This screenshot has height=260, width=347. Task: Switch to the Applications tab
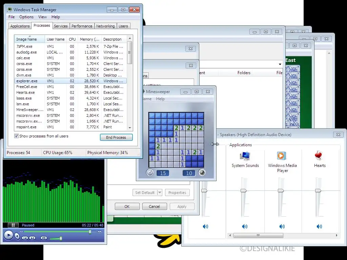pyautogui.click(x=20, y=26)
